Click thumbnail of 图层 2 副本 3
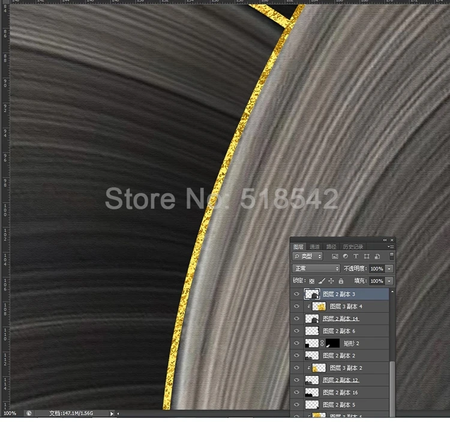 coord(312,294)
